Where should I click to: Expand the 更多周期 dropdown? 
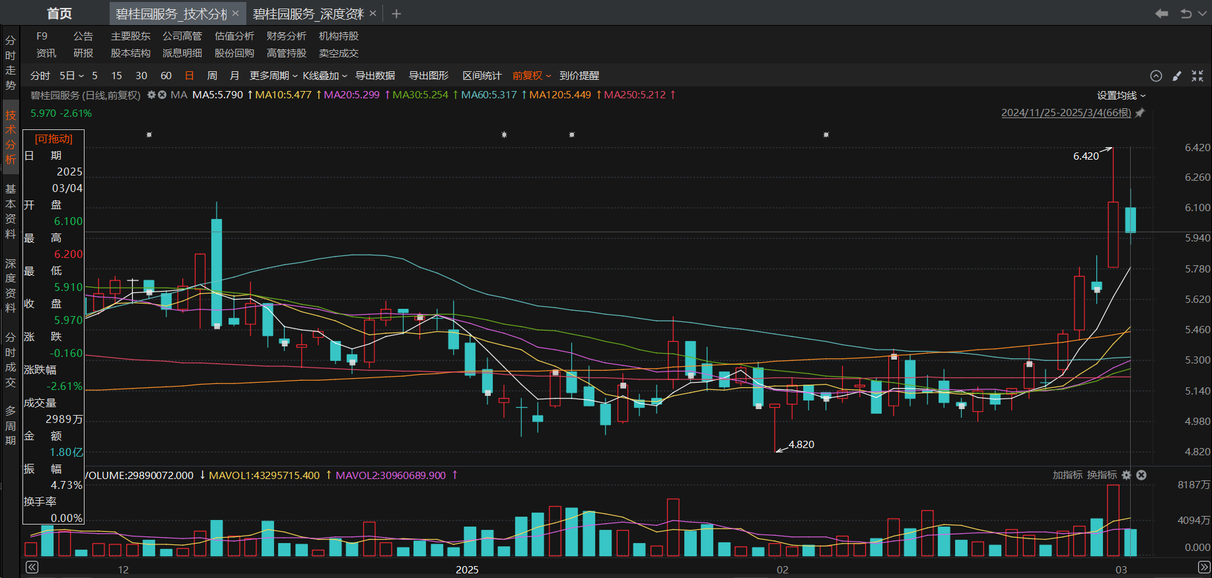point(273,76)
